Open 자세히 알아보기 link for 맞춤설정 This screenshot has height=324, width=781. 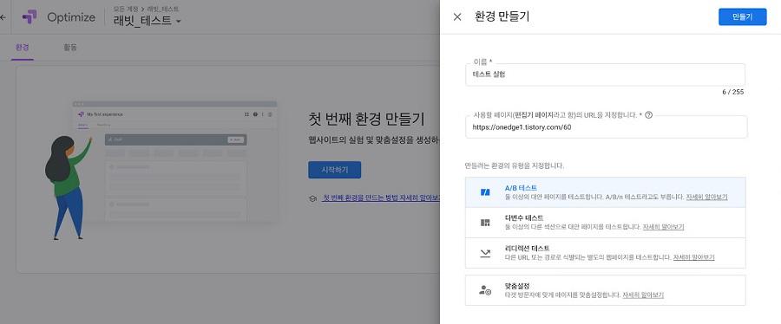click(x=643, y=295)
